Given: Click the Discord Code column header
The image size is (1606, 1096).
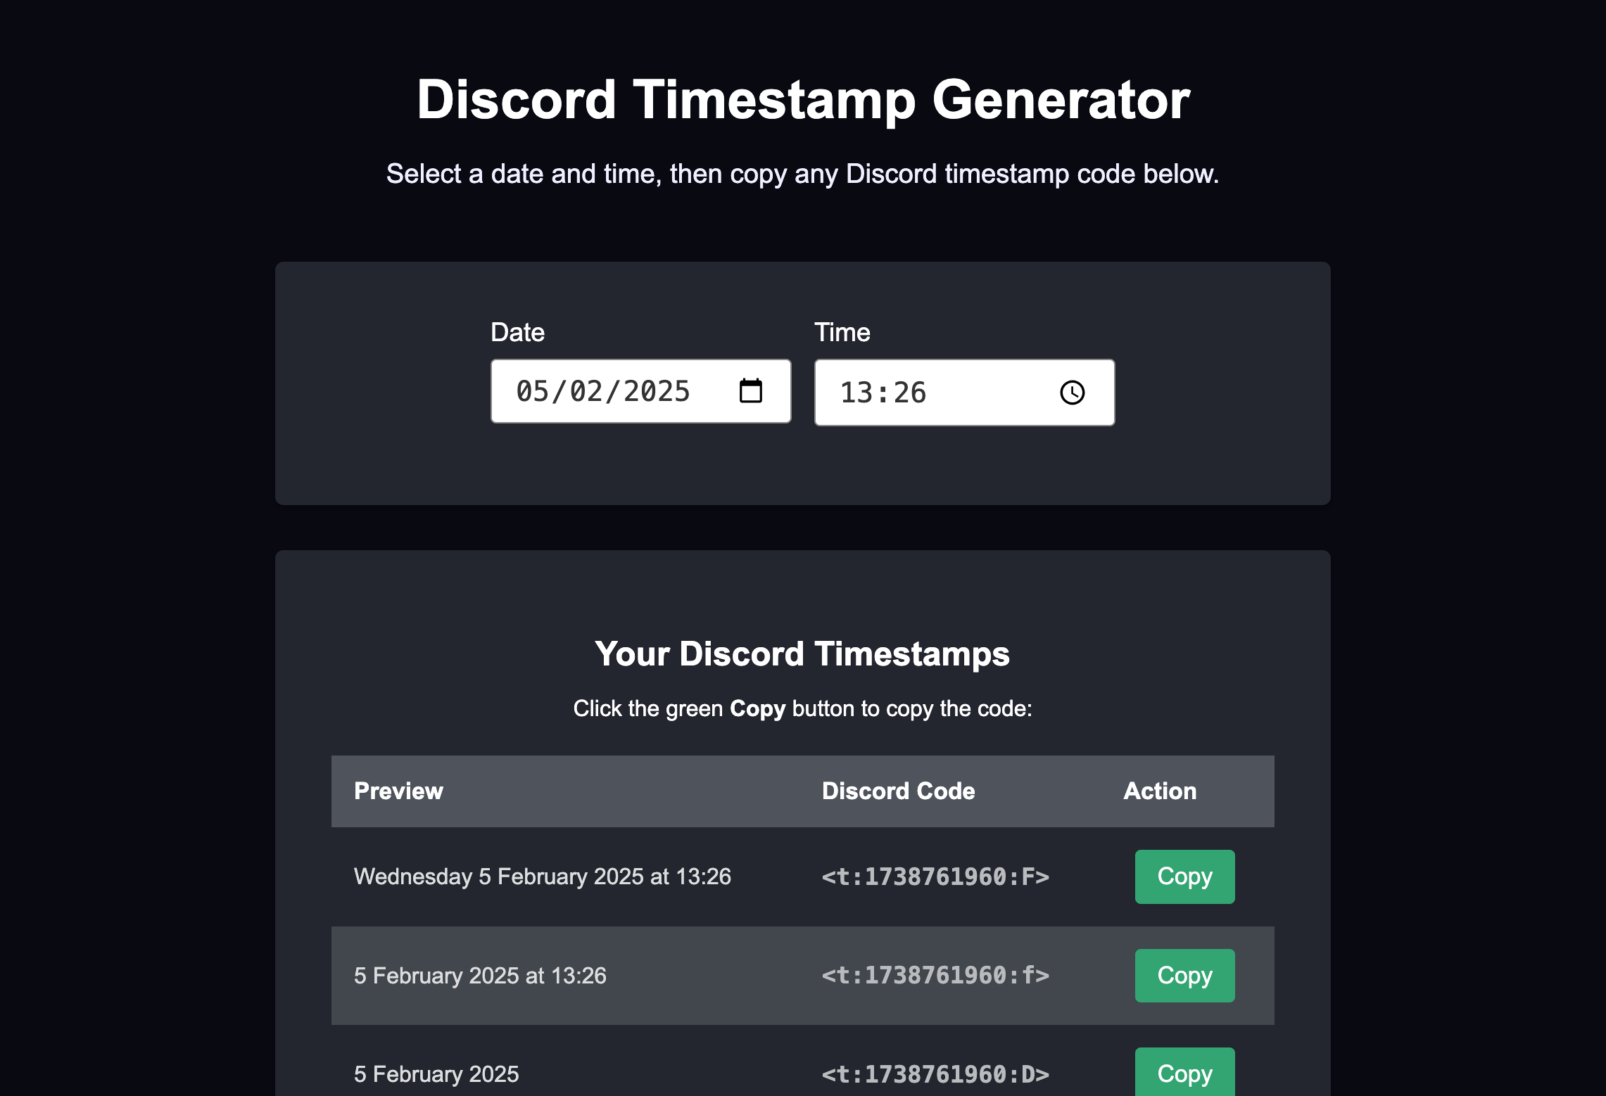Looking at the screenshot, I should pyautogui.click(x=899, y=791).
